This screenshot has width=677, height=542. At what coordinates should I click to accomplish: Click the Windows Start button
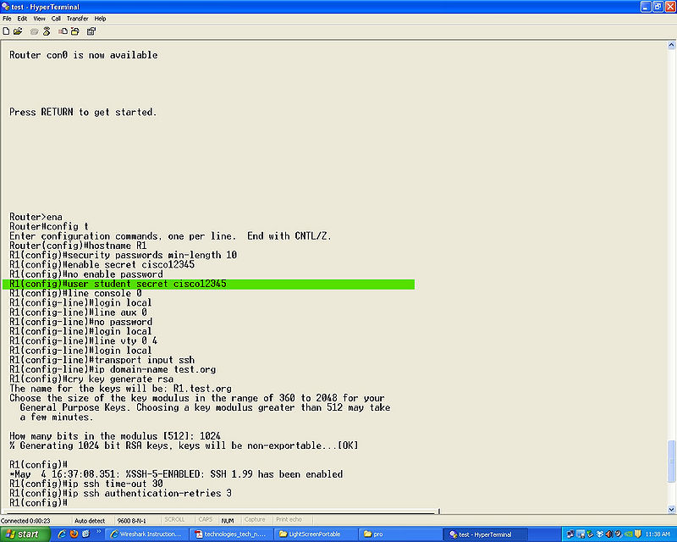(x=25, y=534)
